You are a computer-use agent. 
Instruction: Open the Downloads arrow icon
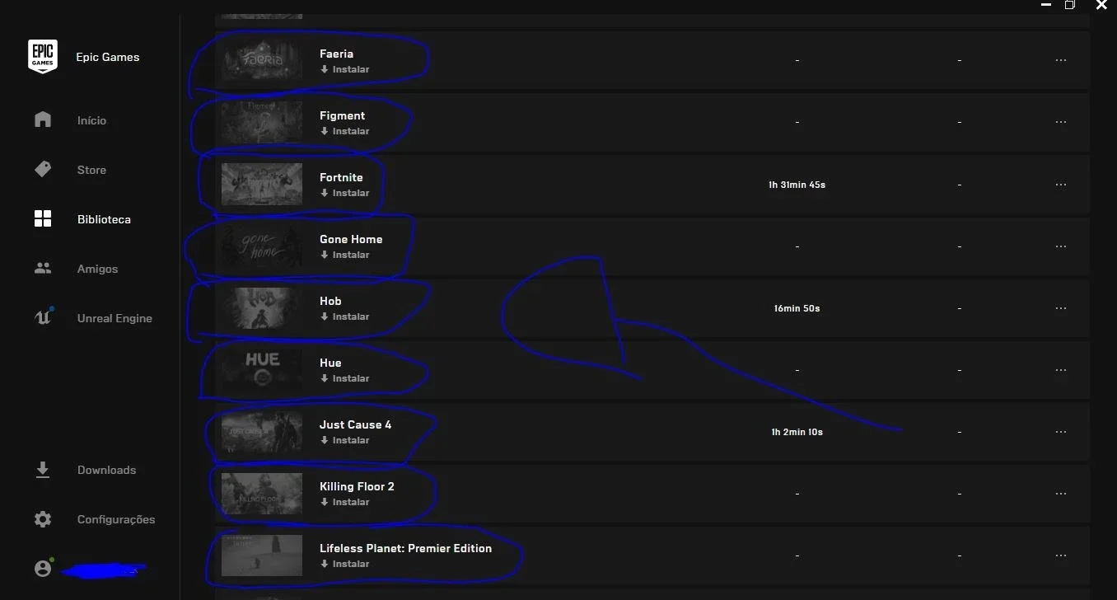click(x=43, y=470)
